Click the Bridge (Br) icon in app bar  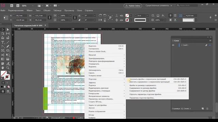click(x=12, y=5)
